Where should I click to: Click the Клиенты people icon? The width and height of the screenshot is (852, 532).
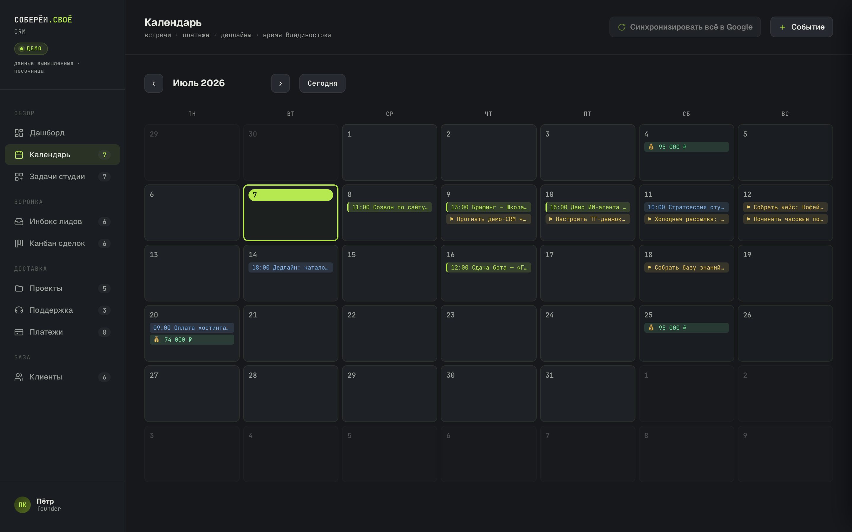tap(19, 377)
